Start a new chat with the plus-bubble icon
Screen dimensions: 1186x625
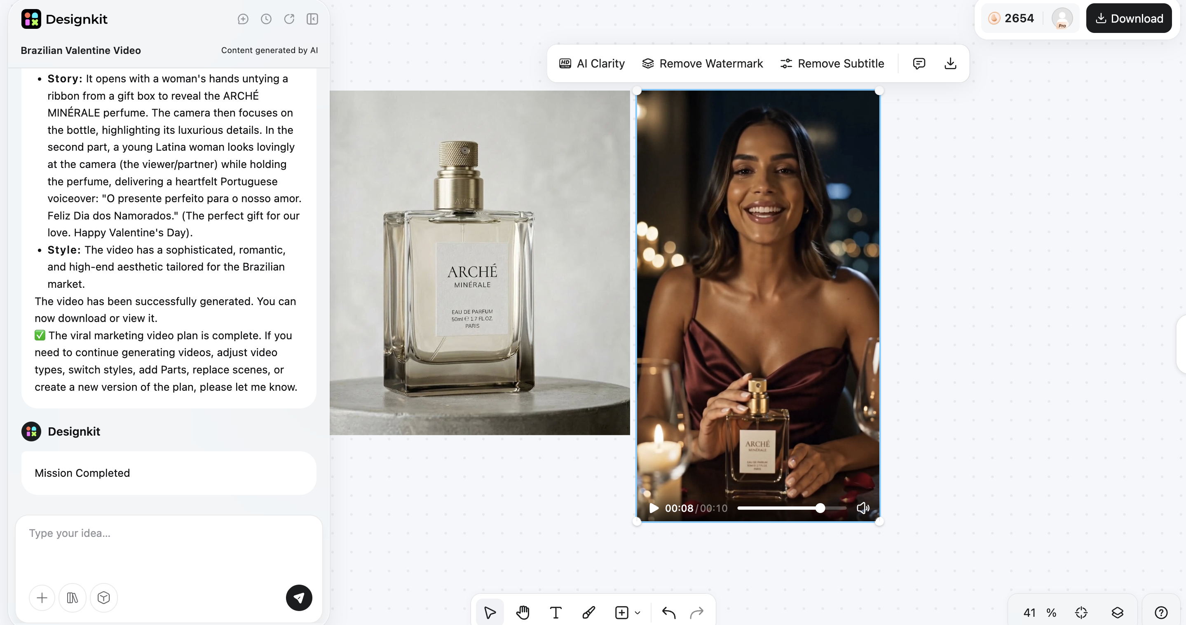[x=243, y=19]
